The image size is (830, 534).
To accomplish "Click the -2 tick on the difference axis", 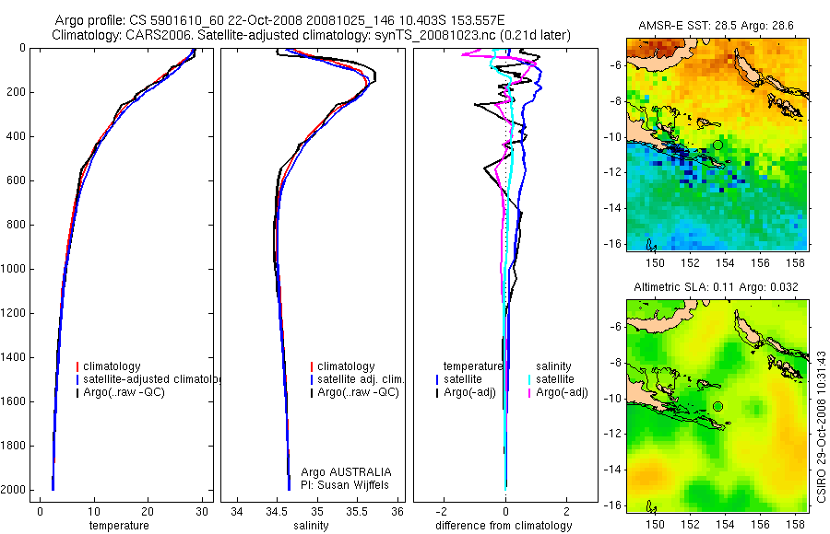I will 443,512.
